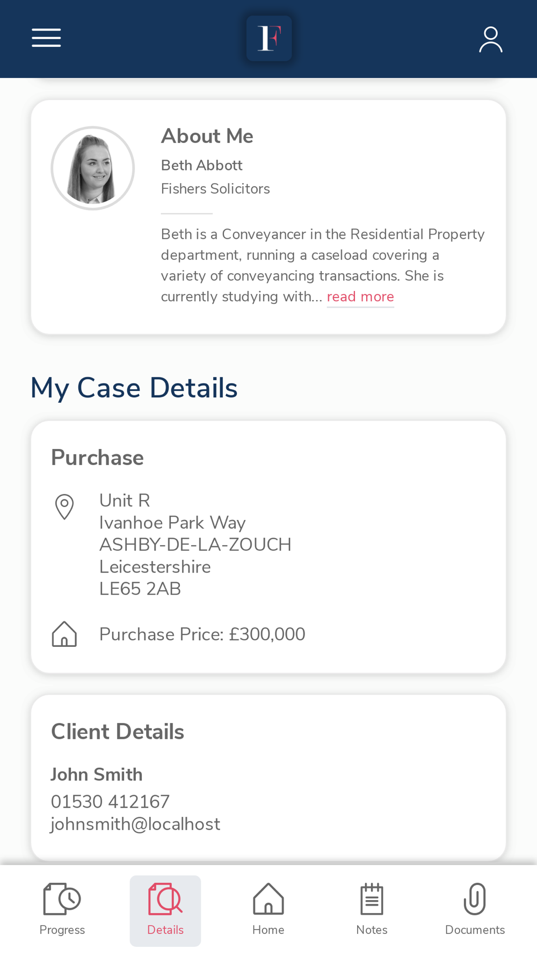537x956 pixels.
Task: Click the Progress folder-clock icon
Action: pyautogui.click(x=62, y=899)
